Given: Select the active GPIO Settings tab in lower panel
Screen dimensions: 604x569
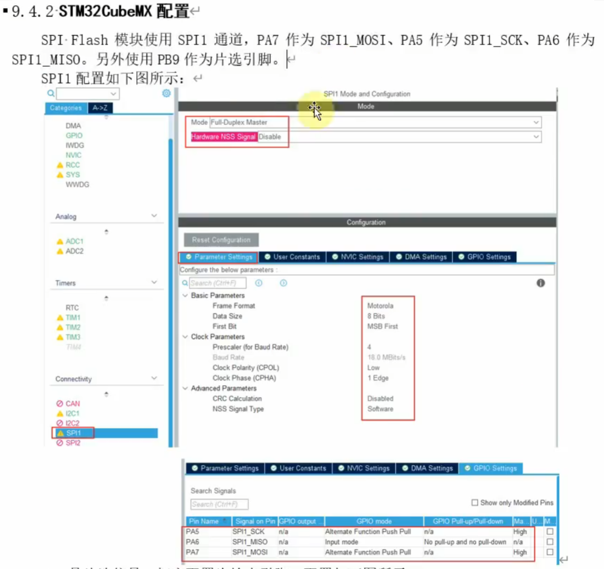Looking at the screenshot, I should point(491,468).
